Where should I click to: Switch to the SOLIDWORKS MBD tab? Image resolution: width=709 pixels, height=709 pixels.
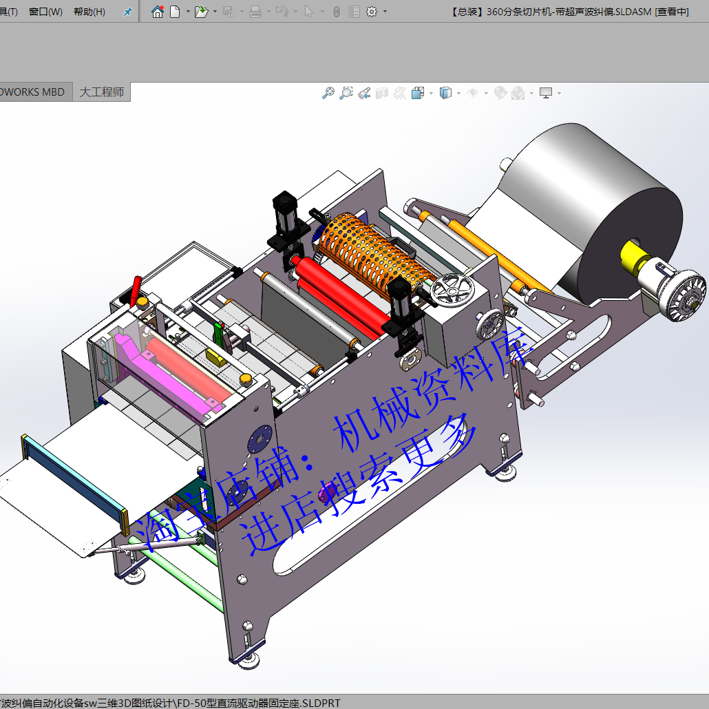(36, 92)
